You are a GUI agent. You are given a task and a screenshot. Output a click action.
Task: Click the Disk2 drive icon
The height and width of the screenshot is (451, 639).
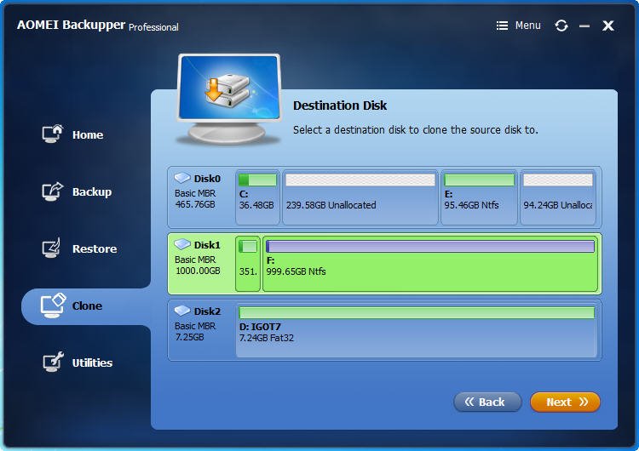182,311
